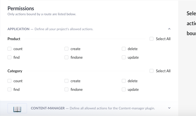196x116 pixels.
Task: Check Select All for Category
Action: tap(152, 71)
